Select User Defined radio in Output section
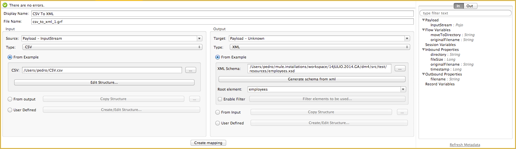 (x=218, y=123)
